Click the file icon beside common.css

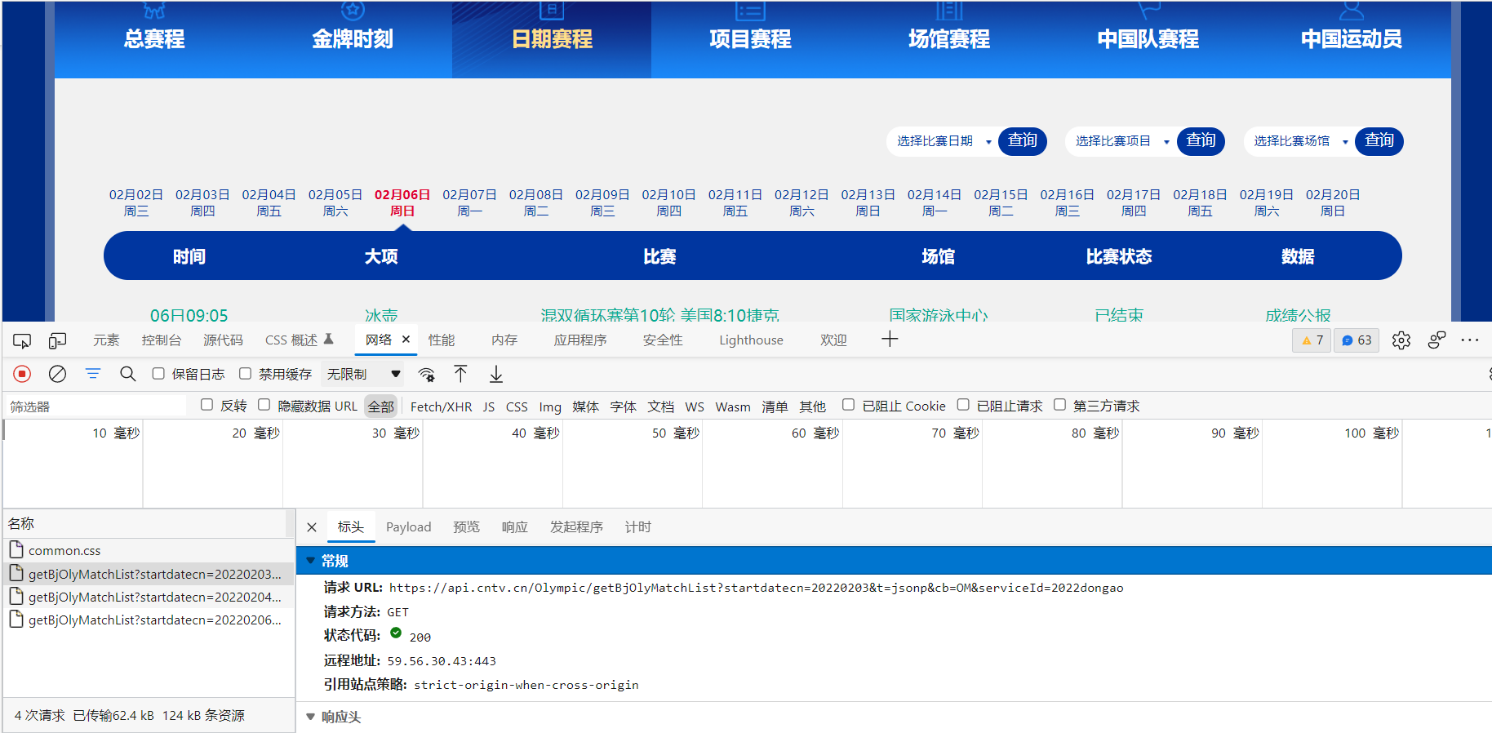click(16, 549)
